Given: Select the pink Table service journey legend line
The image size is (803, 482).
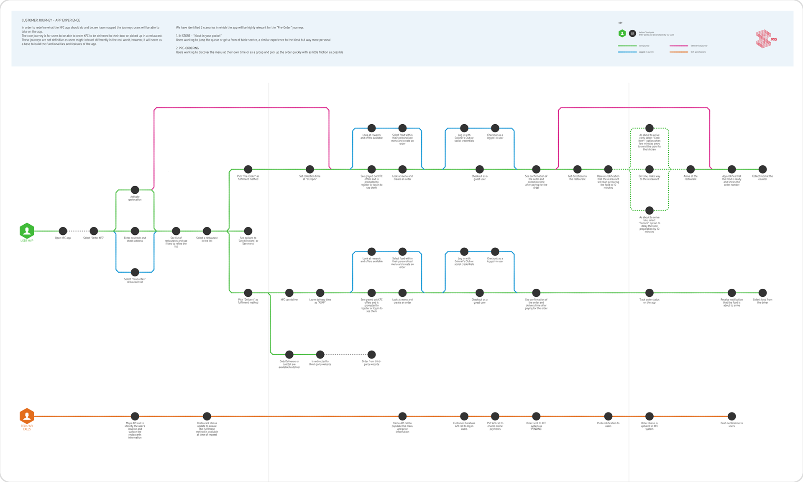Looking at the screenshot, I should 679,46.
